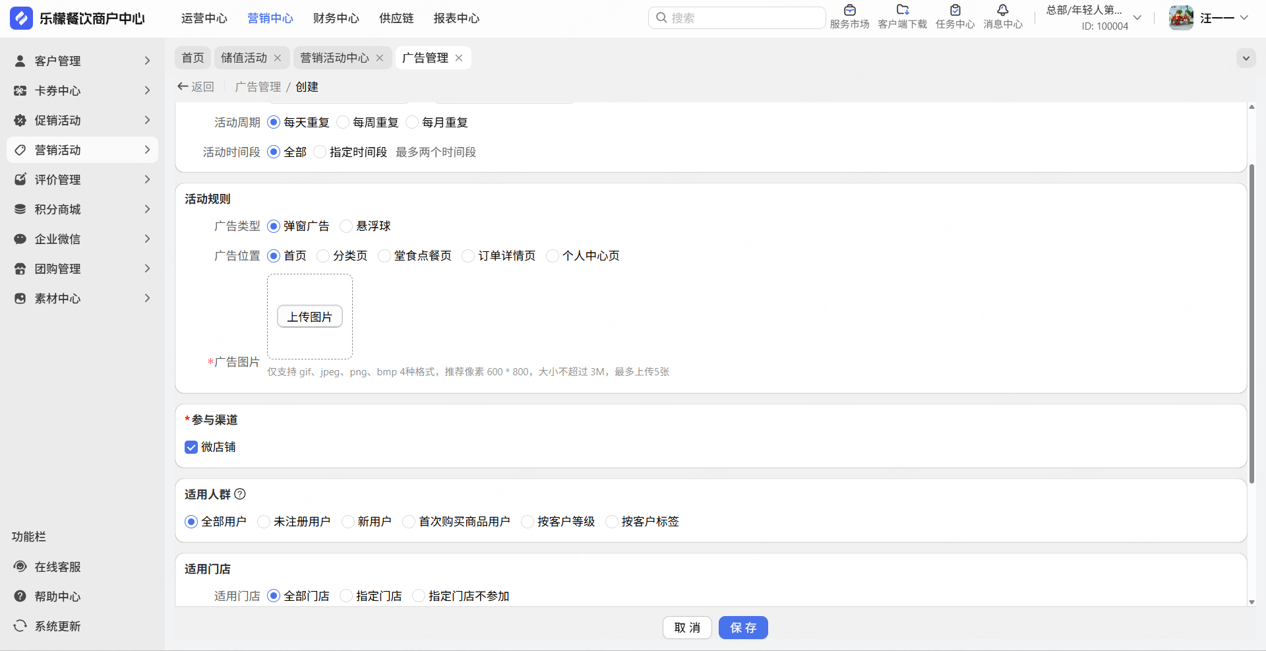Select 悬浮球 ad type radio
Viewport: 1266px width, 651px height.
pos(346,226)
